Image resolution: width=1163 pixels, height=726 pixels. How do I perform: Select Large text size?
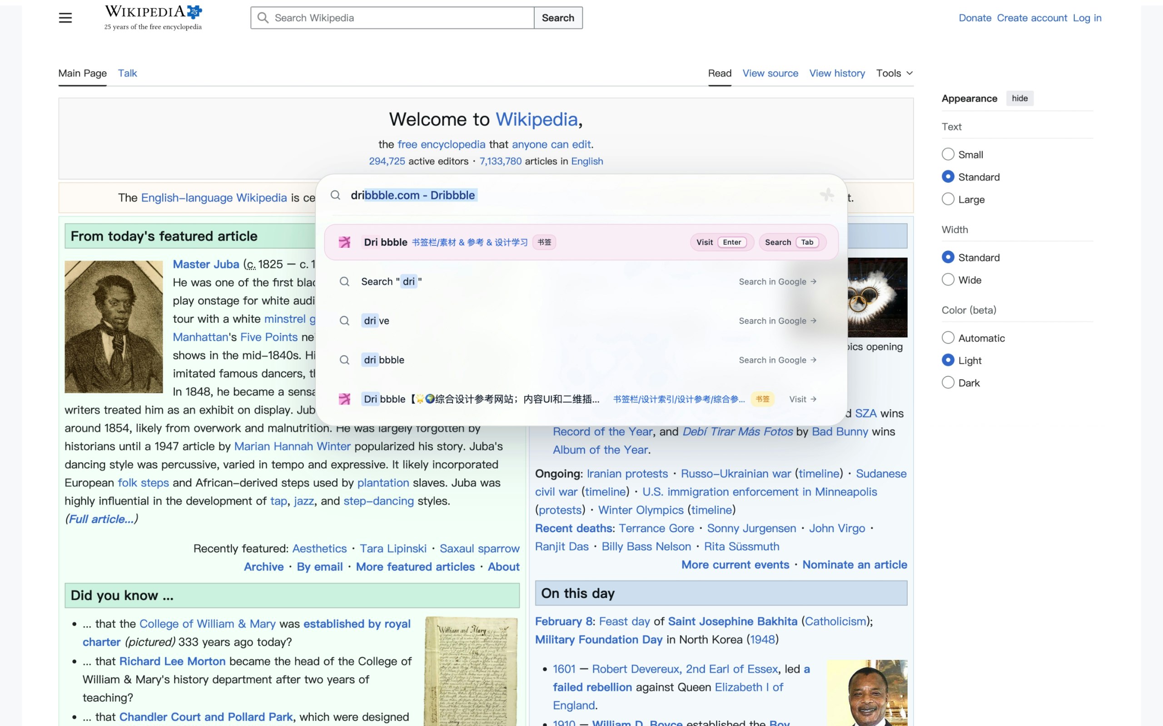click(x=948, y=199)
